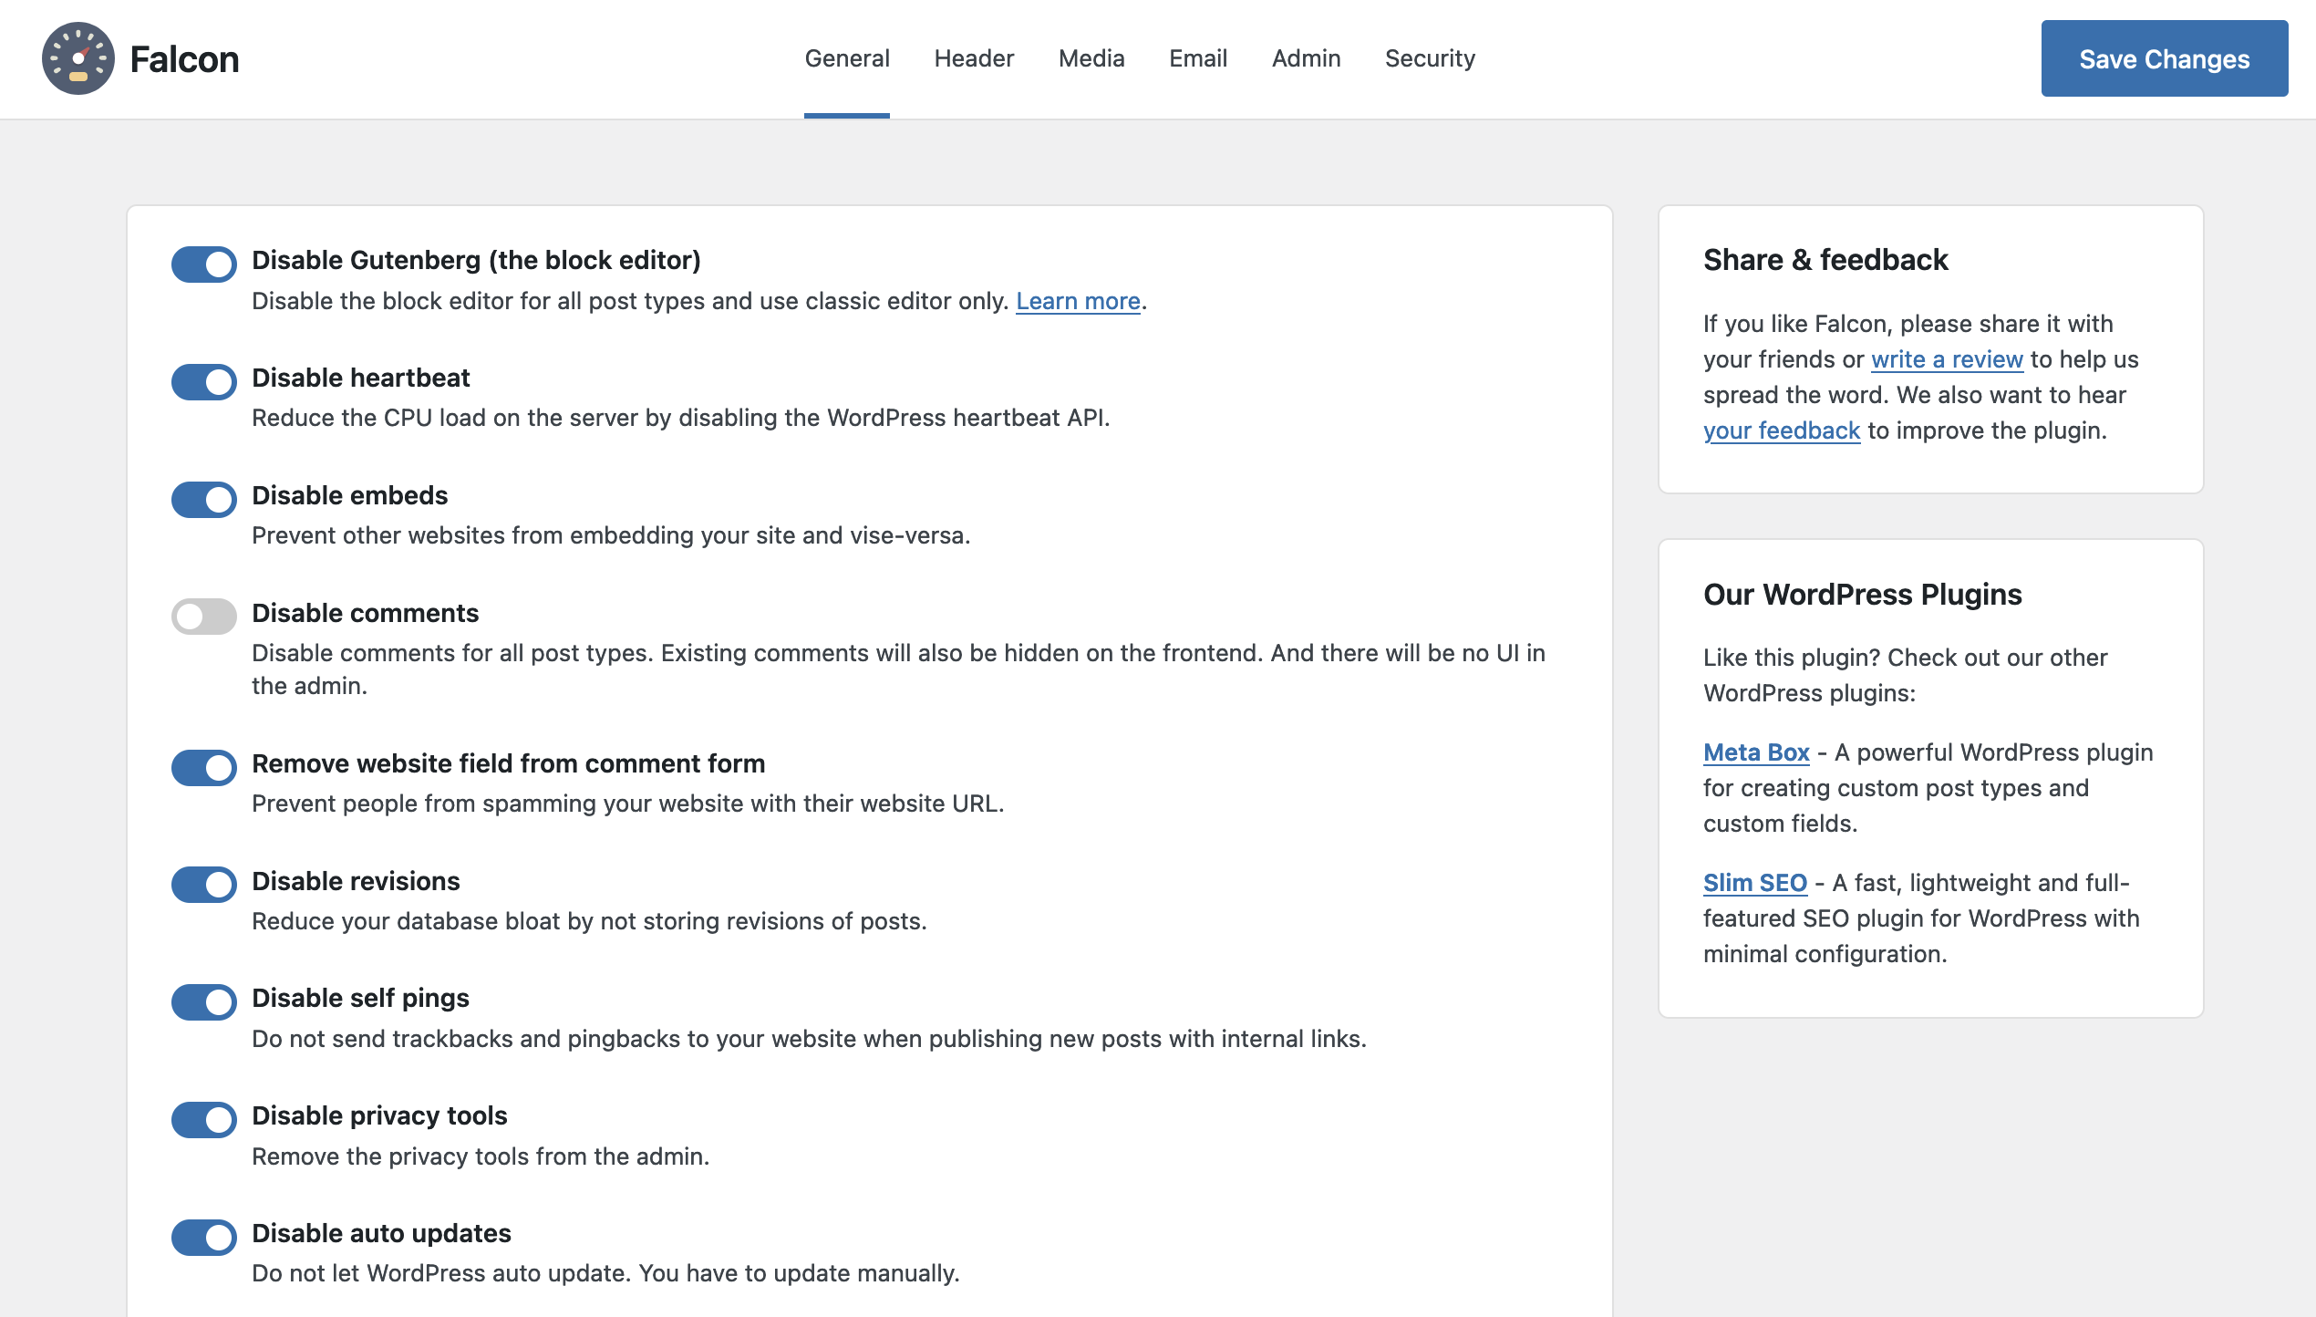2316x1317 pixels.
Task: Open the Email tab
Action: tap(1198, 58)
